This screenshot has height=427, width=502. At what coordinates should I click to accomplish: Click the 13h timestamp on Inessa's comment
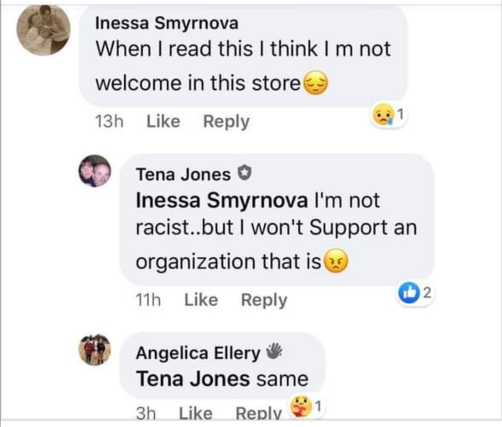pyautogui.click(x=109, y=121)
